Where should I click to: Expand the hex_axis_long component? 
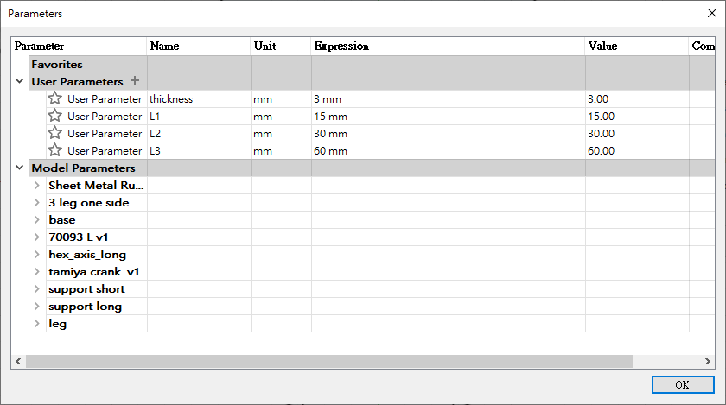[x=37, y=254]
